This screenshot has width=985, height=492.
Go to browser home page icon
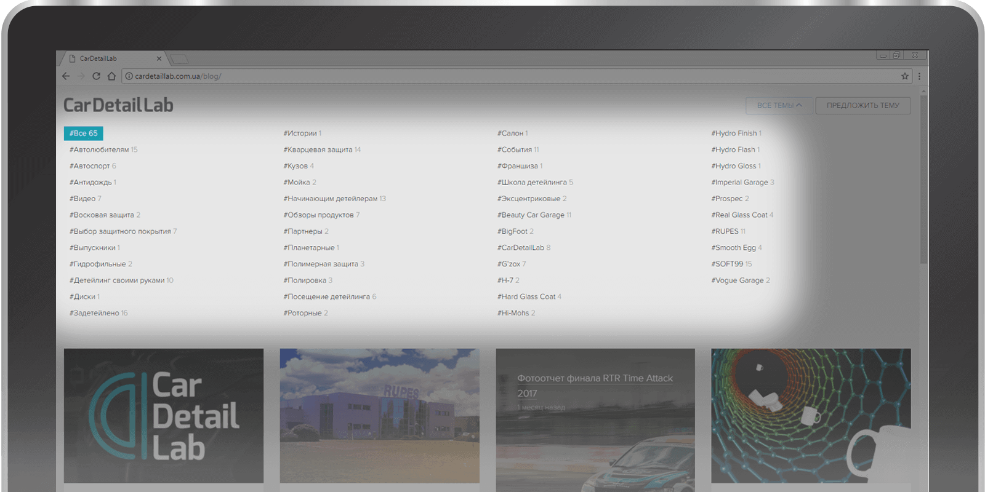point(111,76)
